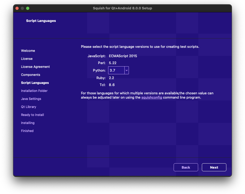Screen dimensions: 245x194
Task: Select the Components installer step
Action: (x=30, y=75)
